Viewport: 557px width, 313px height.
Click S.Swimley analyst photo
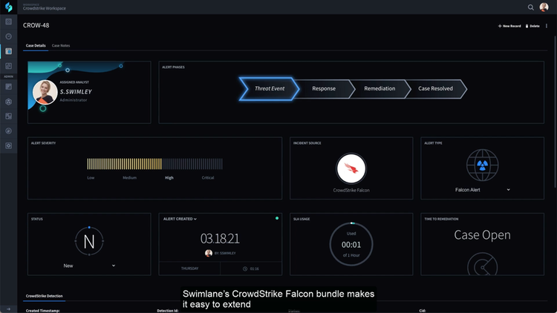point(45,92)
